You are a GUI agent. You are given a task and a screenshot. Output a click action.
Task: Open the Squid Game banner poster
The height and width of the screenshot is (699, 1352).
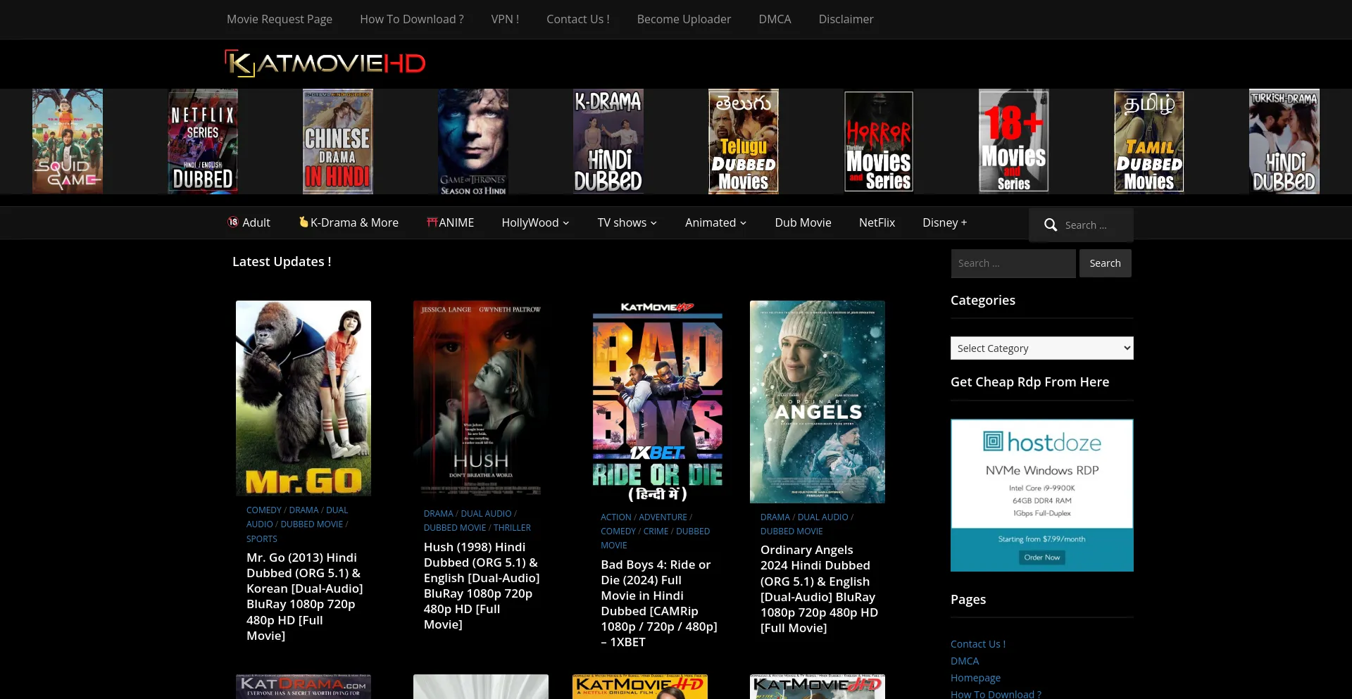[x=68, y=141]
